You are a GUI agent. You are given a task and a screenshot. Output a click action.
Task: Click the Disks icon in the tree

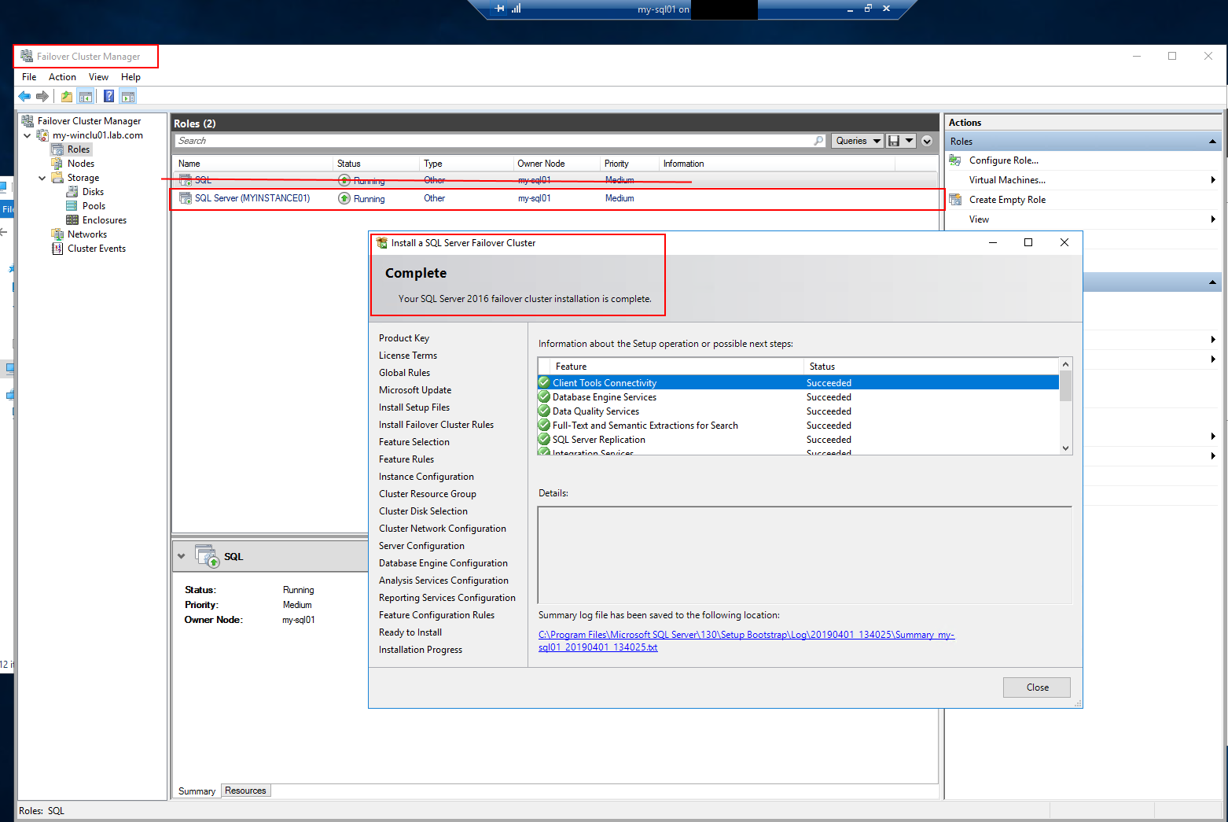point(72,192)
